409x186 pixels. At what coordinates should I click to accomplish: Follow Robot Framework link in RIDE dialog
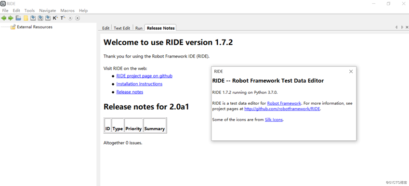pyautogui.click(x=284, y=103)
